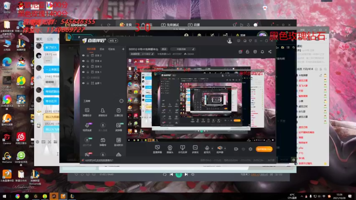Toggle visibility of layer 文本 4
The height and width of the screenshot is (200, 356).
pos(83,61)
